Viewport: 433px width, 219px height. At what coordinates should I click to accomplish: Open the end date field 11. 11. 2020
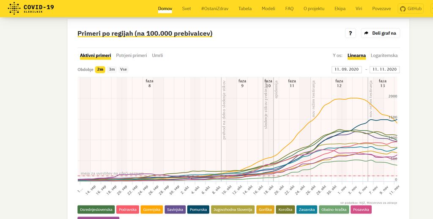point(384,69)
